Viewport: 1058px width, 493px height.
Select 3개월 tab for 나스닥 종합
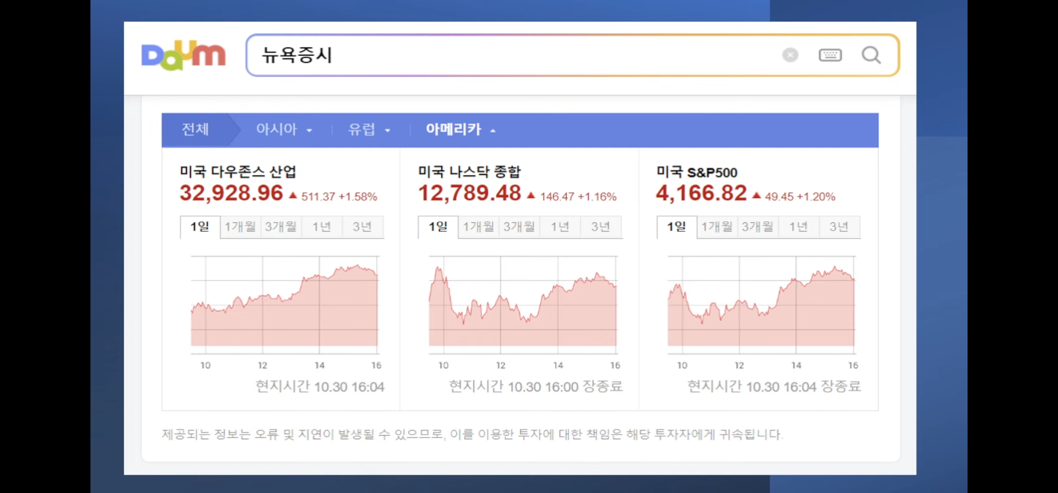[x=519, y=227]
